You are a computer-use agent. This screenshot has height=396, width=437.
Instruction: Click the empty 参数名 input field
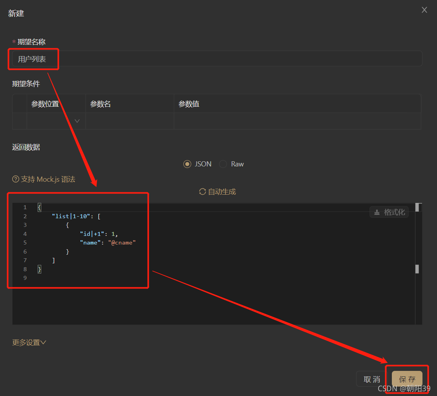pos(130,120)
